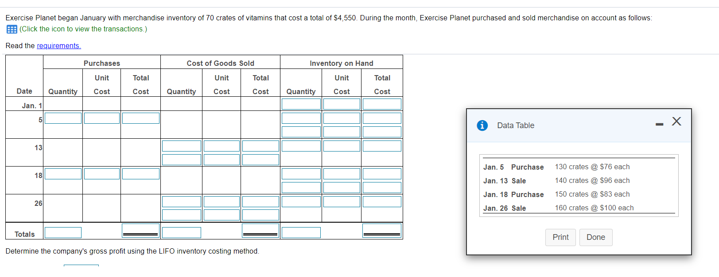Click Jan. 18 Purchases quantity field
The image size is (719, 277).
click(x=62, y=174)
